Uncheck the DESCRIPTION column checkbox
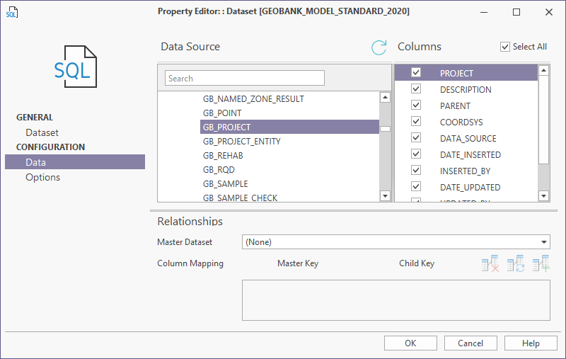This screenshot has height=359, width=566. [x=416, y=89]
